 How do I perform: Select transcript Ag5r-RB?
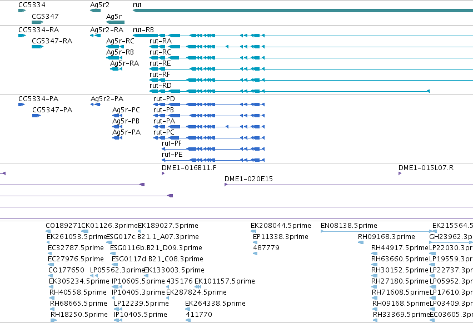pos(120,52)
